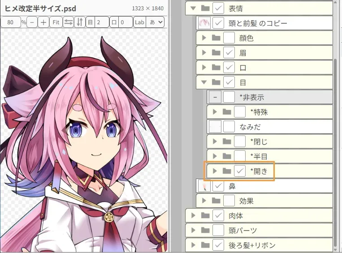The image size is (342, 253).
Task: Flip the image vertically
Action: pos(80,22)
